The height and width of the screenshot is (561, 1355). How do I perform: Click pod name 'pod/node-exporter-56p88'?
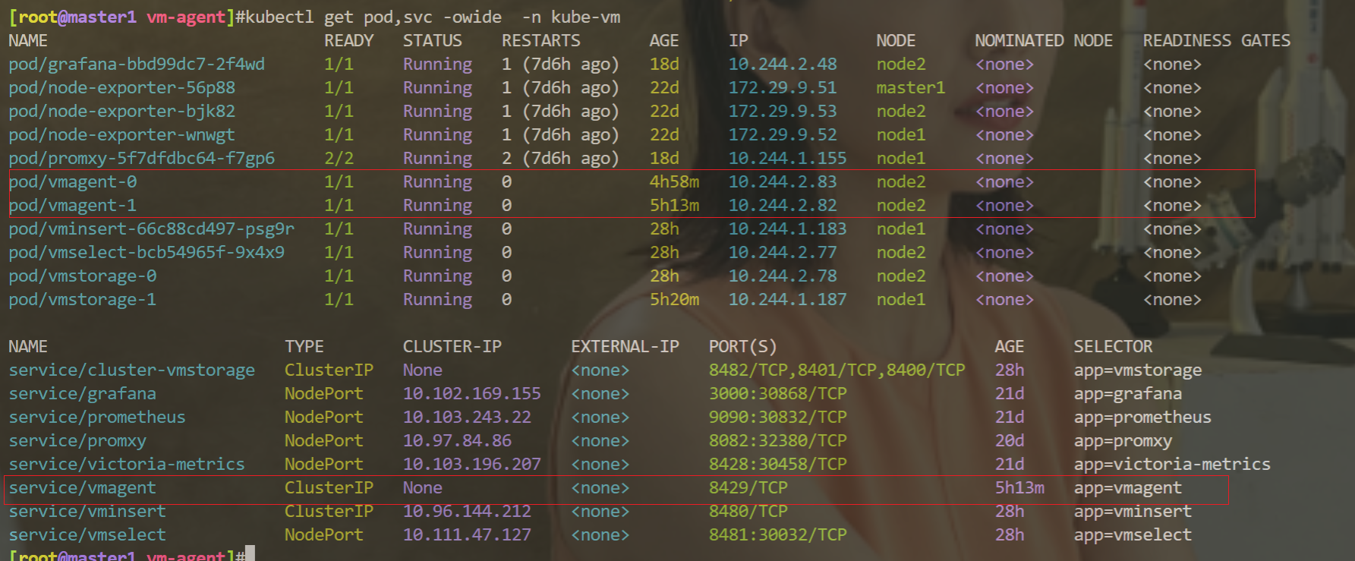coord(121,88)
